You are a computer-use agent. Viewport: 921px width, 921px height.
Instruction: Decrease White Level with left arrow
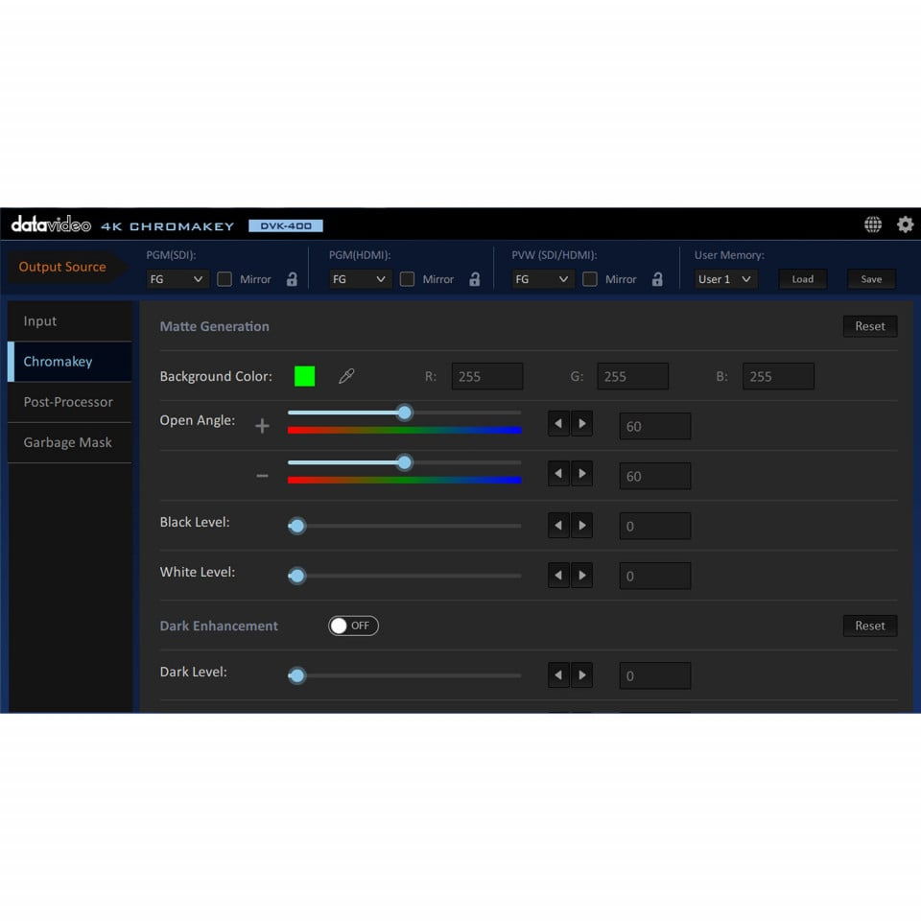point(558,575)
